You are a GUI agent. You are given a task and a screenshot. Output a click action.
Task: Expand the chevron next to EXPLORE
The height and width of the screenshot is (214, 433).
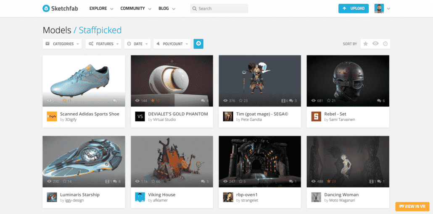tap(112, 9)
